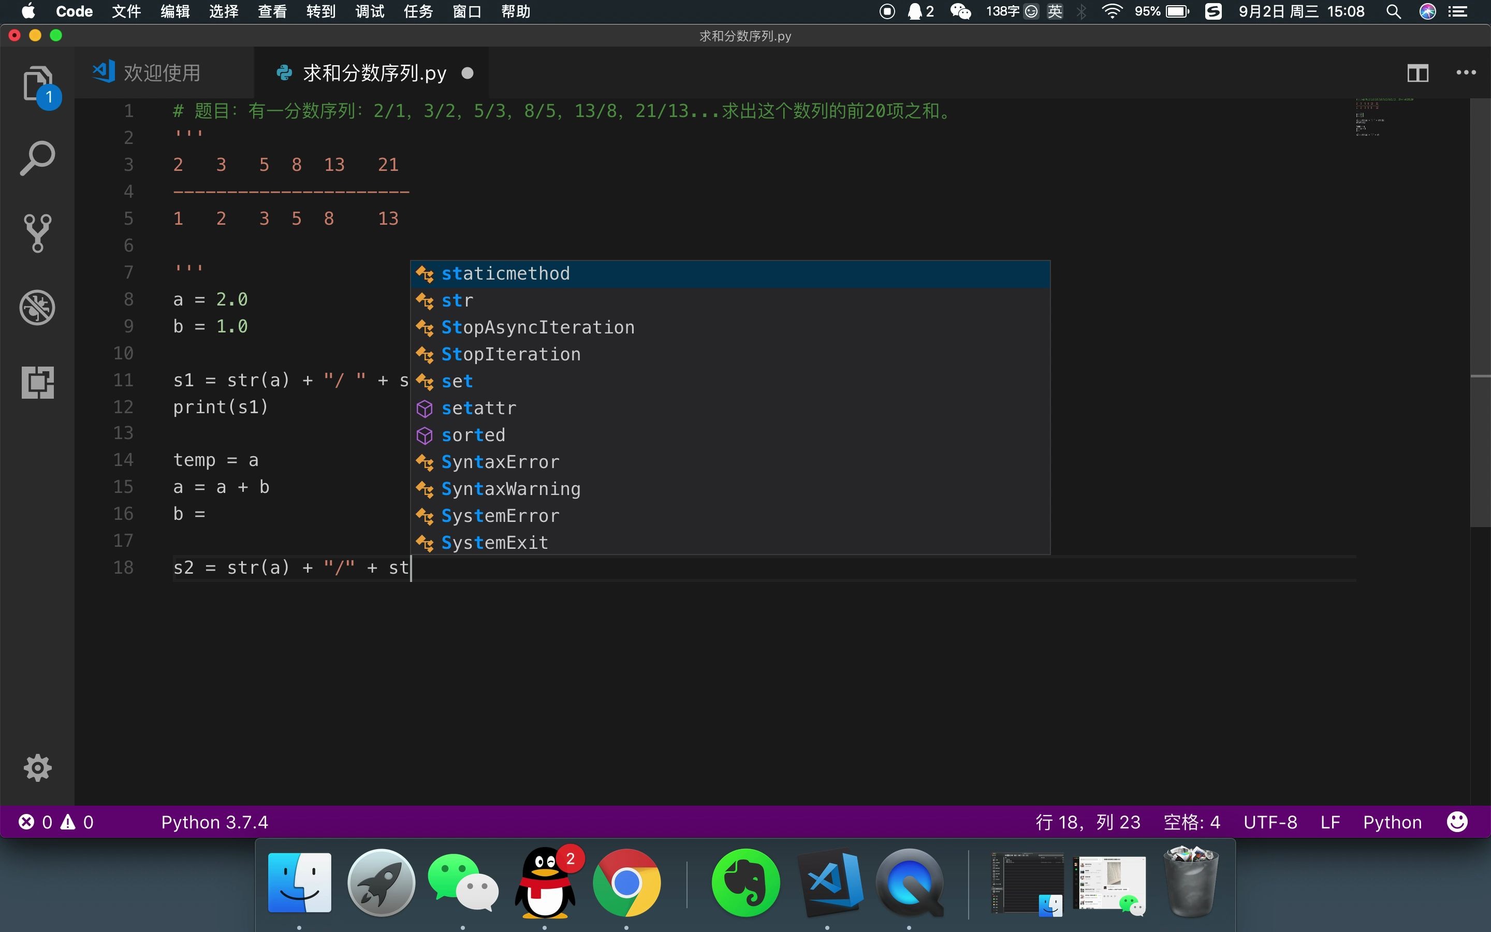The height and width of the screenshot is (932, 1491).
Task: Open the Debug view
Action: point(38,308)
